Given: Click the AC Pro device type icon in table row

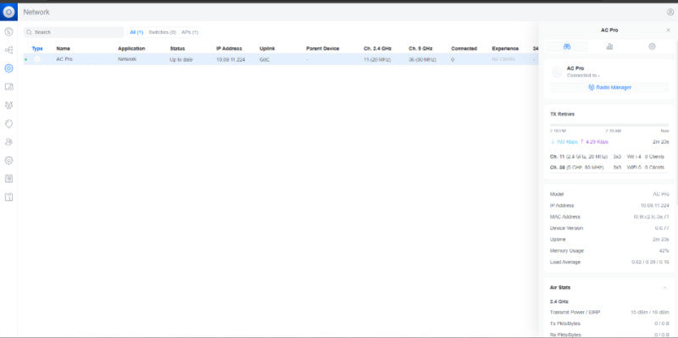Looking at the screenshot, I should [x=37, y=59].
